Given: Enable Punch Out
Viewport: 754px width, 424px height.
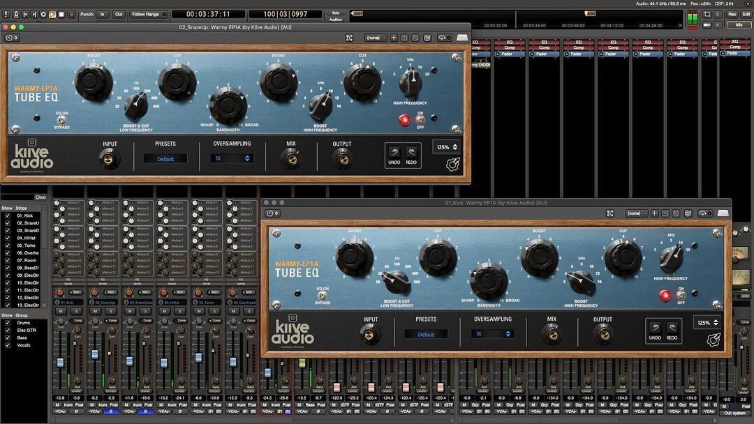Looking at the screenshot, I should [x=118, y=15].
